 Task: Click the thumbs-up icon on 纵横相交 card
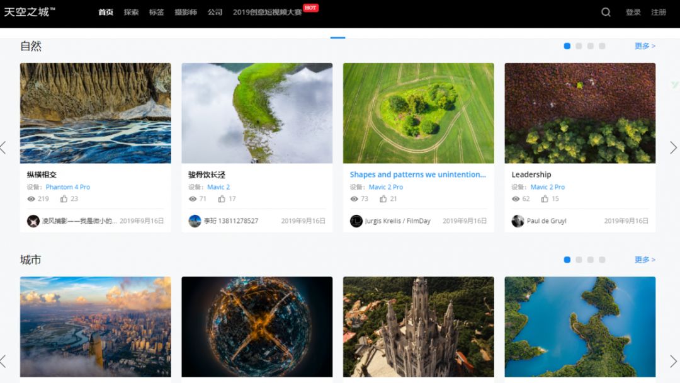[64, 198]
